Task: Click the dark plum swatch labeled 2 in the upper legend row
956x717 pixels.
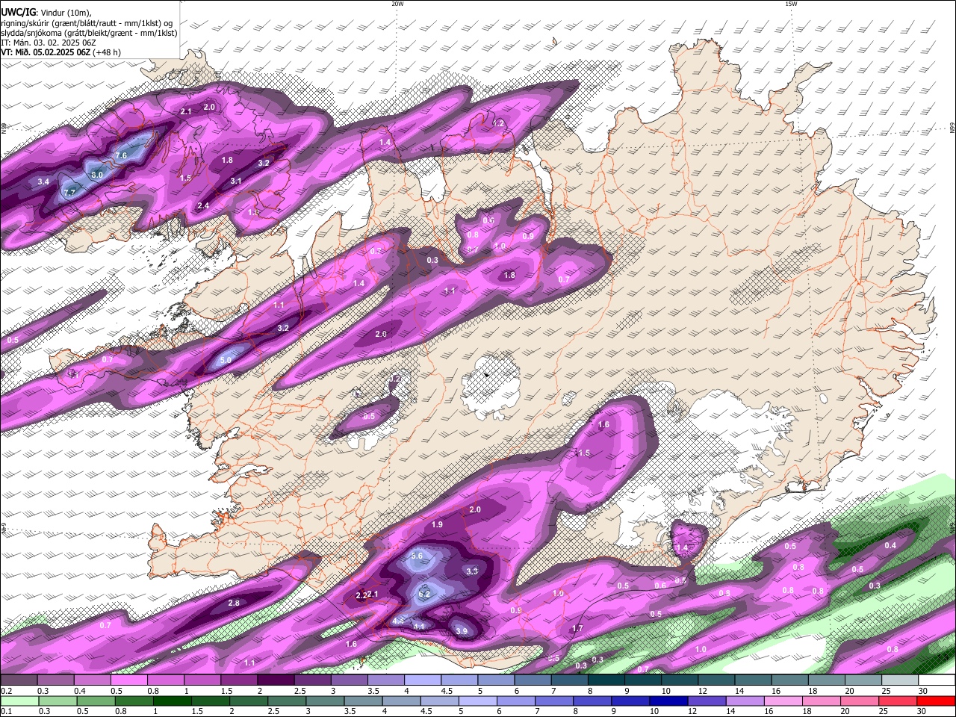Action: click(x=275, y=680)
